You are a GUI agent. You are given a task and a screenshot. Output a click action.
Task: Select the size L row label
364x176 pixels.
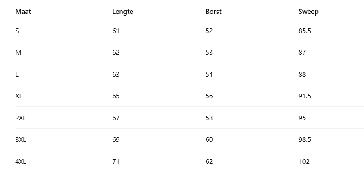17,74
